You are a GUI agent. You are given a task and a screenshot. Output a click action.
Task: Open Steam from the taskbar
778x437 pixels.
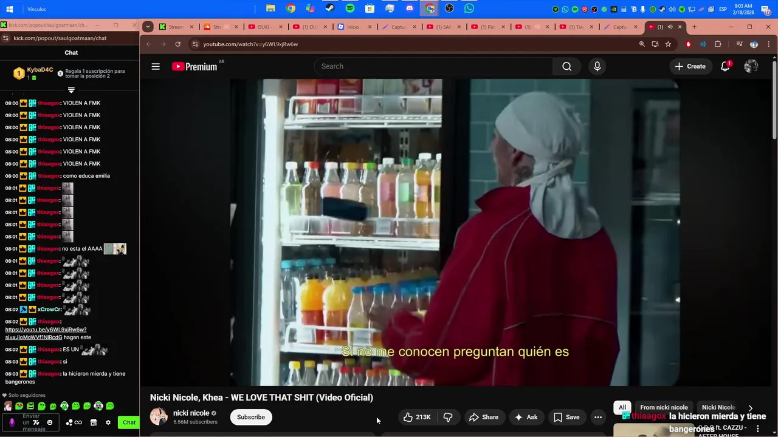[330, 8]
